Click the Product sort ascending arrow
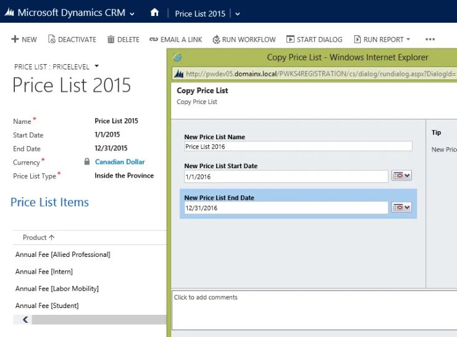457x337 pixels. [x=52, y=237]
